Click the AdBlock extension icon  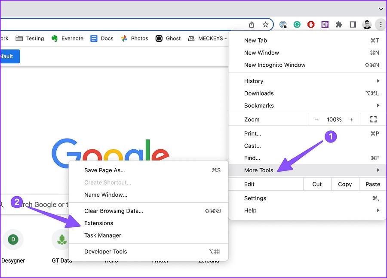point(310,25)
